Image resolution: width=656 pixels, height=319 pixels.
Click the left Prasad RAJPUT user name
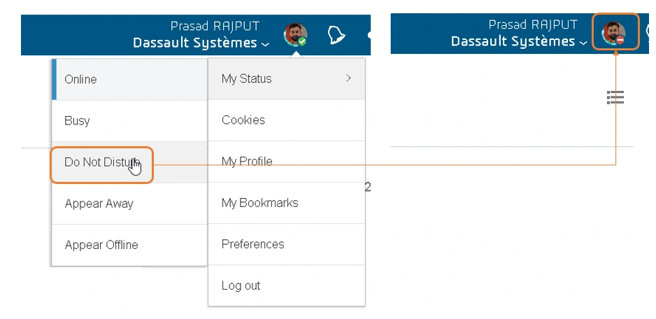[215, 27]
